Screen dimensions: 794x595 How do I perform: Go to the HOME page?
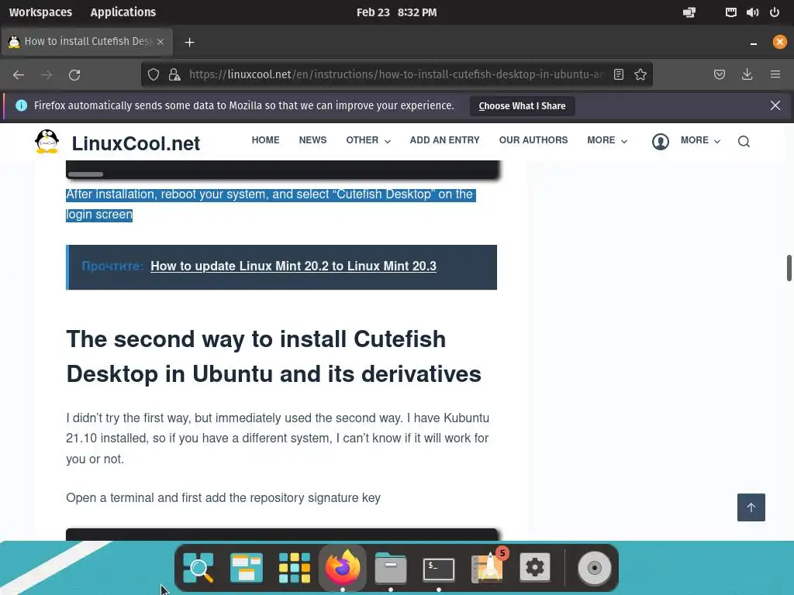click(x=265, y=140)
